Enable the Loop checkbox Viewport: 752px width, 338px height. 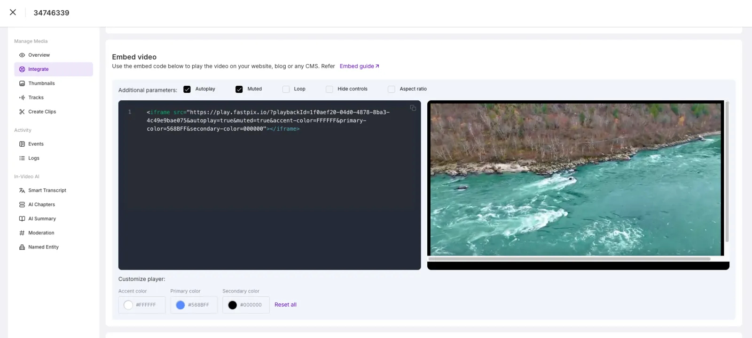(286, 89)
